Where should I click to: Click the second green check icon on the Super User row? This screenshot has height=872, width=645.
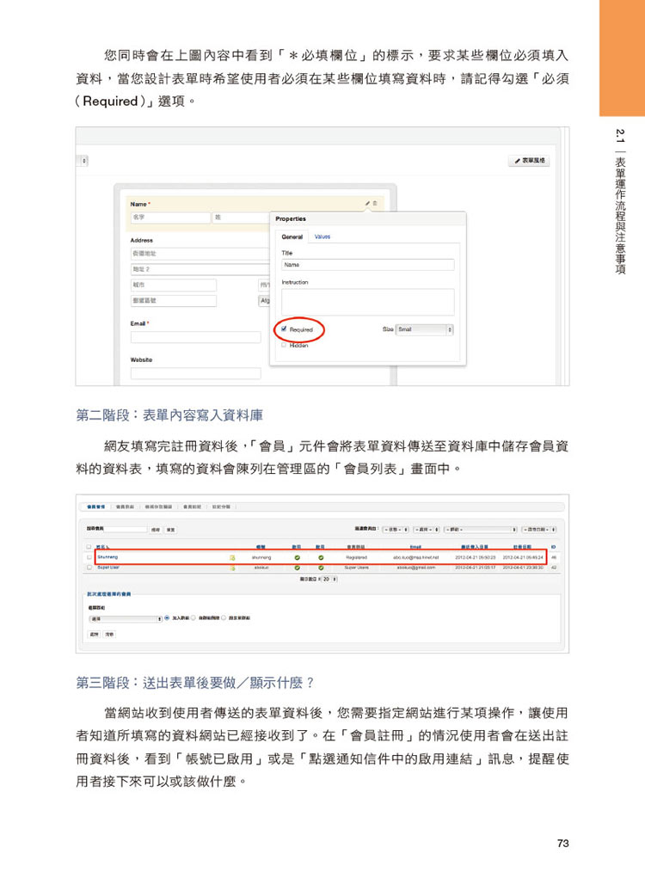click(320, 568)
